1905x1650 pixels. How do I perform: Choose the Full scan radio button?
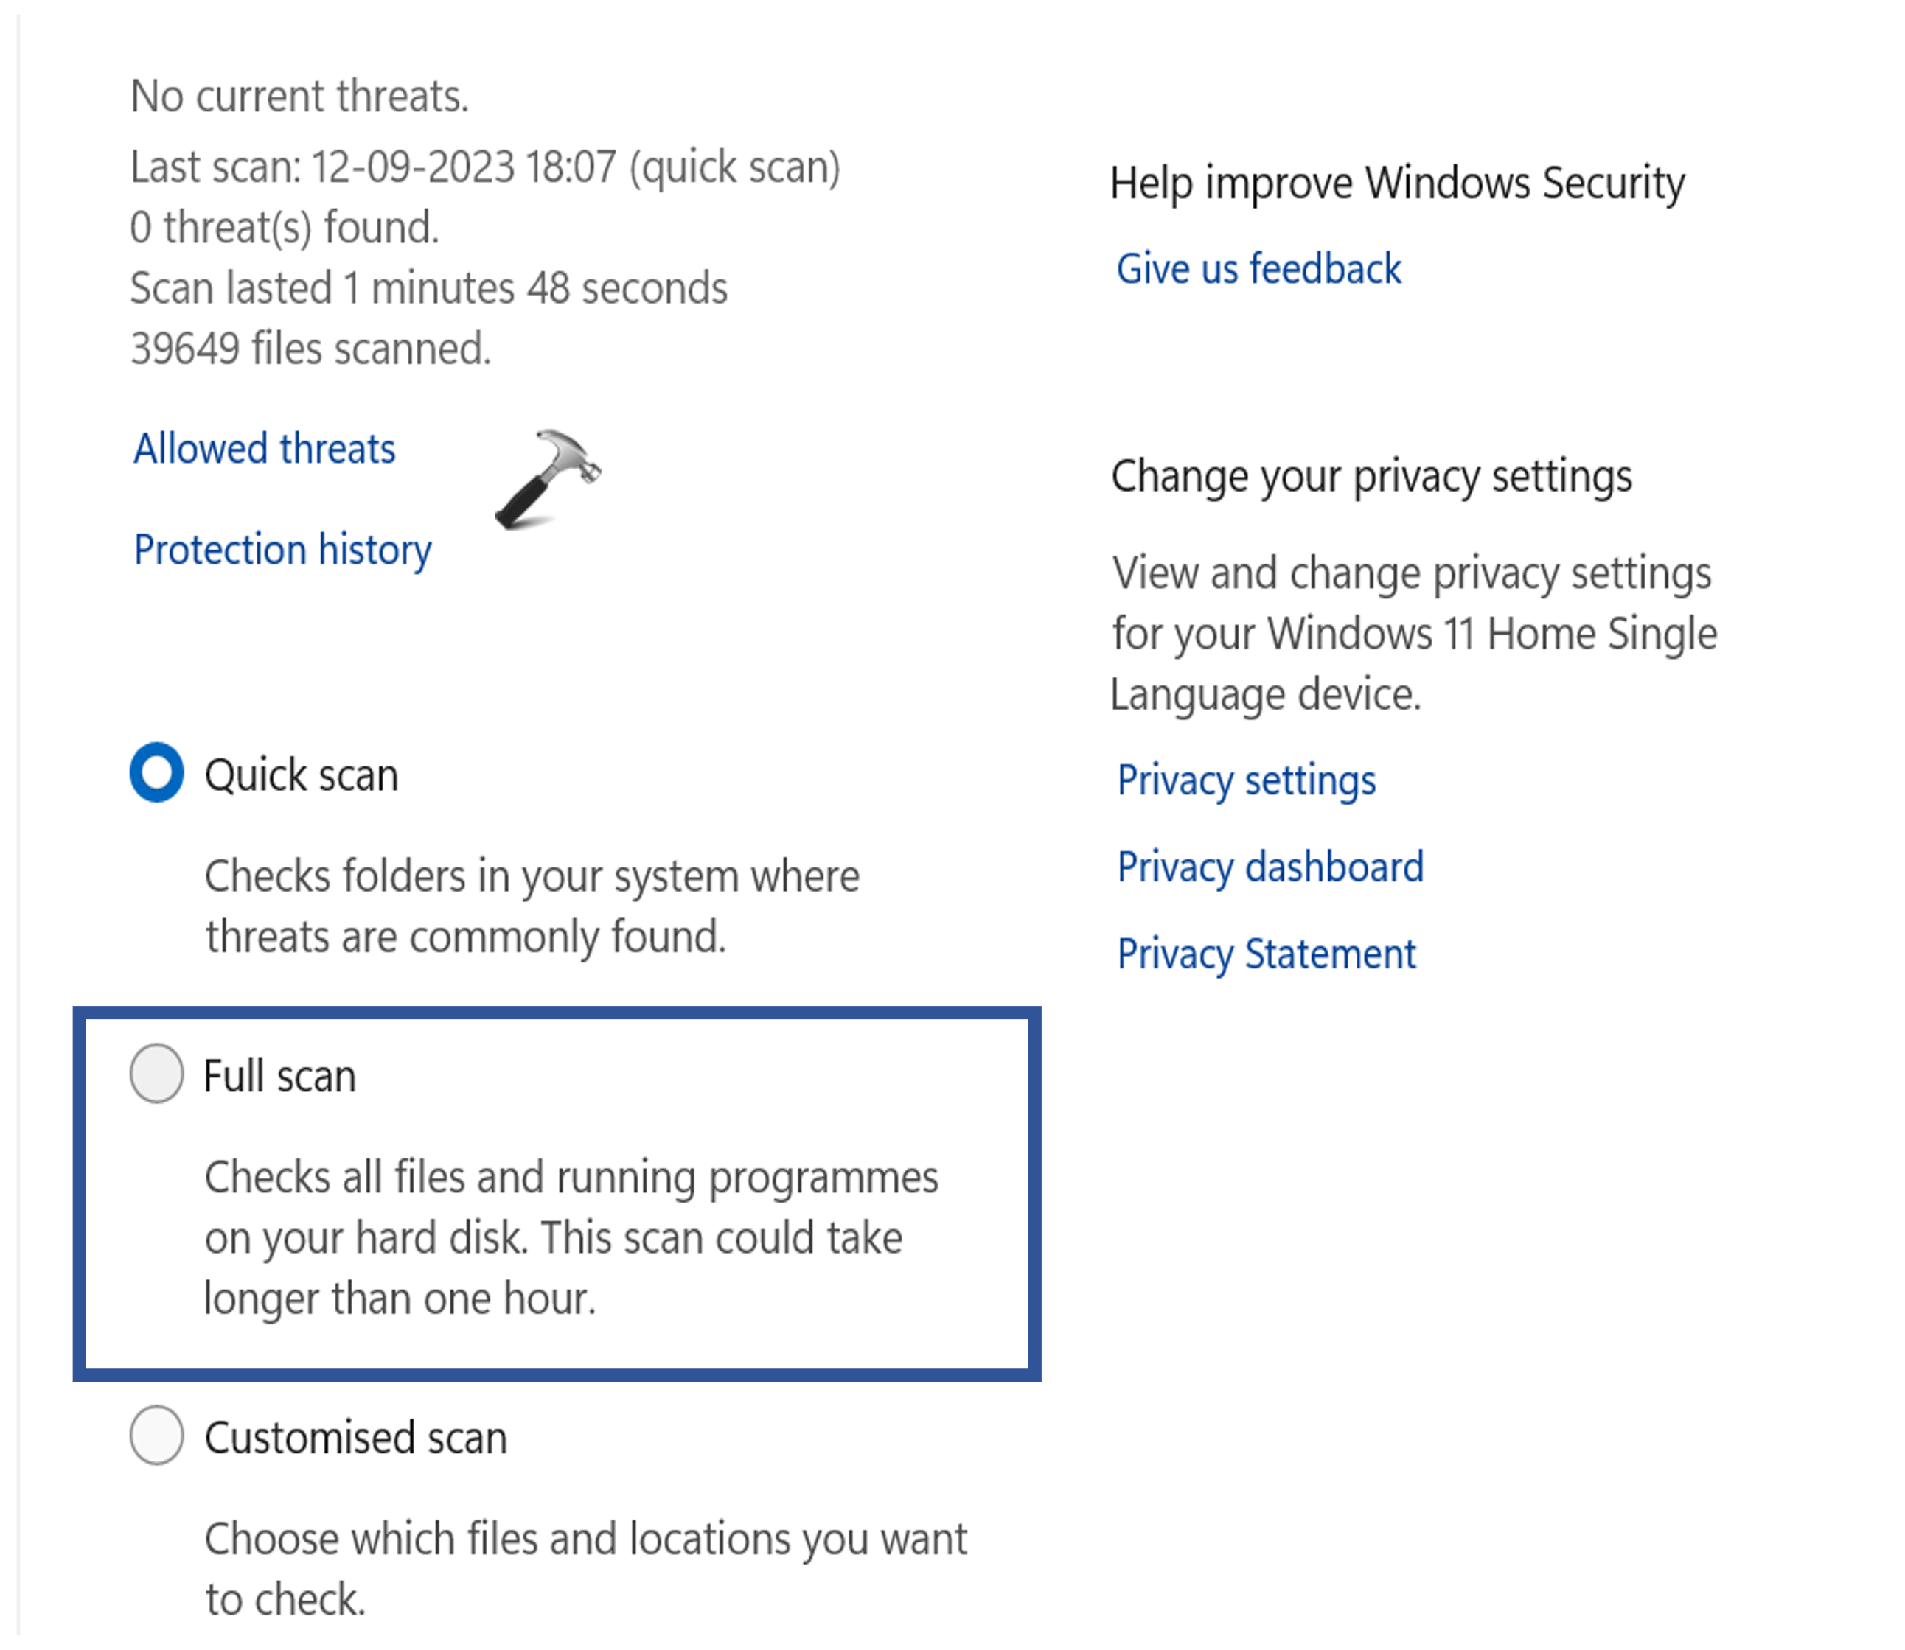[156, 1074]
